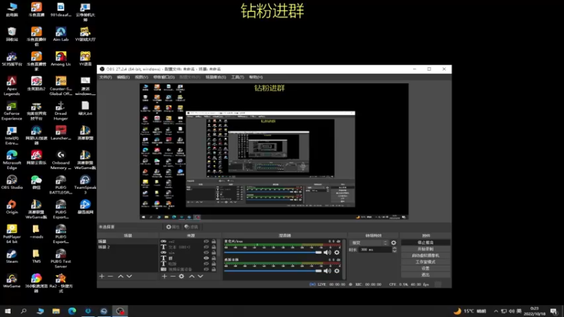
Task: Adjust 麦克风/Aux volume slider
Action: tap(273, 252)
